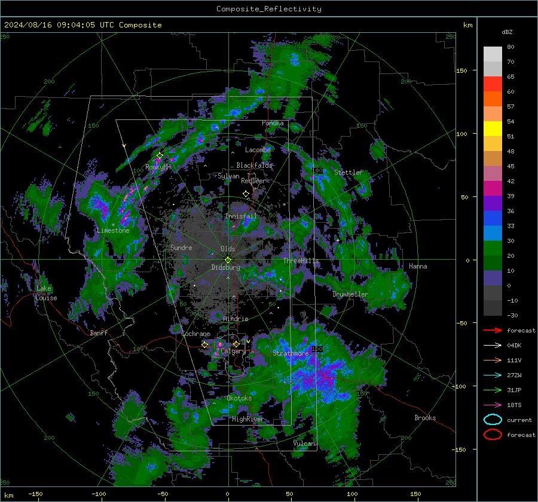The width and height of the screenshot is (538, 502).
Task: Click the Banff label
Action: click(x=99, y=332)
